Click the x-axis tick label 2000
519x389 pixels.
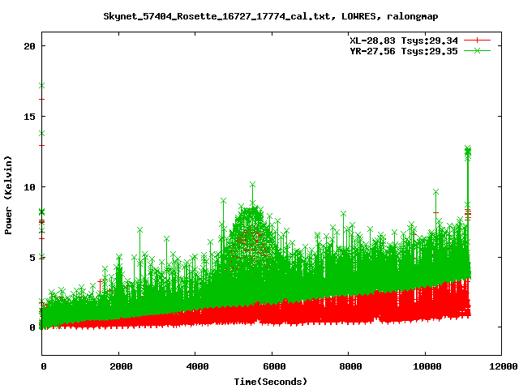(121, 366)
